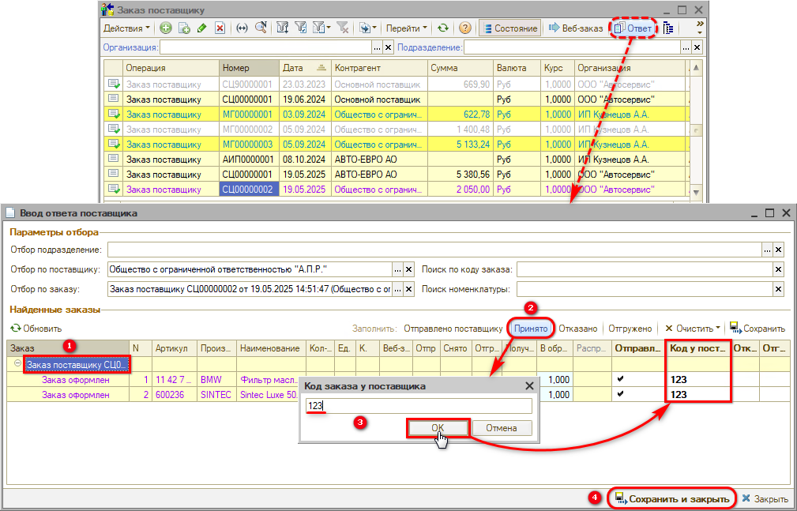Click the Ответ toolbar button

pyautogui.click(x=632, y=28)
